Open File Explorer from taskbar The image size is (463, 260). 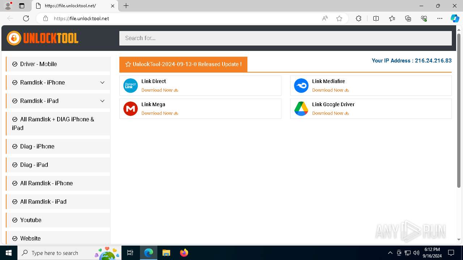(x=166, y=253)
